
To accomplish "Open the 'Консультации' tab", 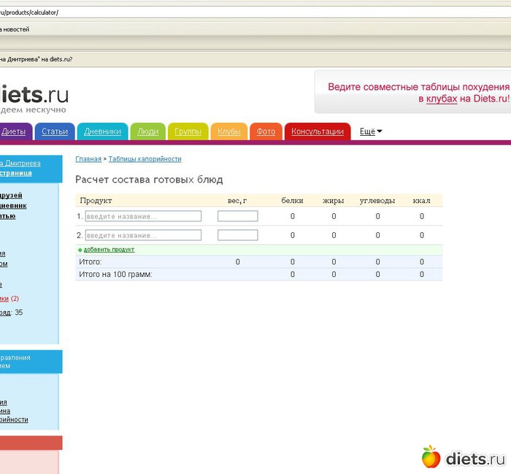I will [318, 131].
